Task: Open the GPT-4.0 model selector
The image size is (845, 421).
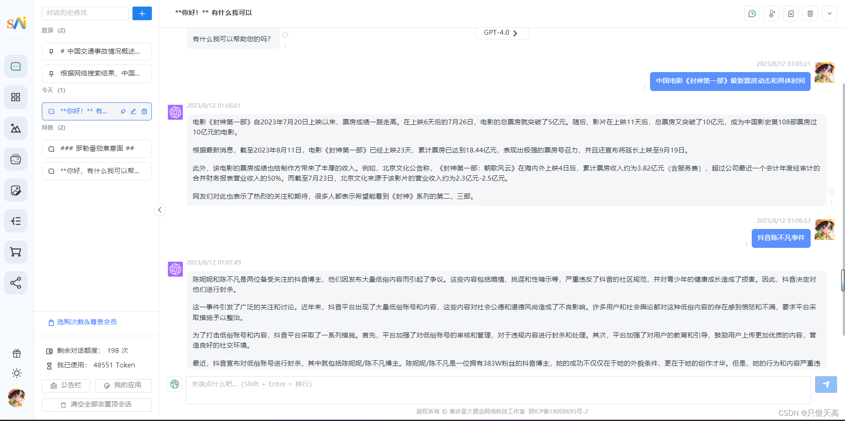Action: (502, 33)
